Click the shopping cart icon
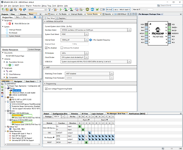This screenshot has height=150, width=183. coord(97,10)
